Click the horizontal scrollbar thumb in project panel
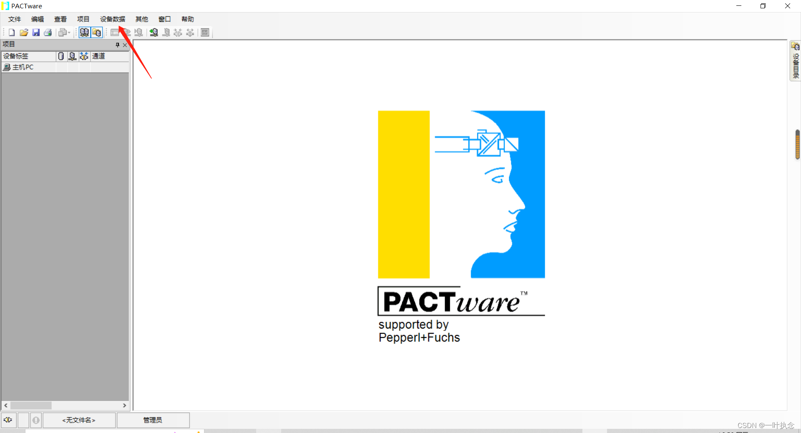801x433 pixels. (x=31, y=405)
